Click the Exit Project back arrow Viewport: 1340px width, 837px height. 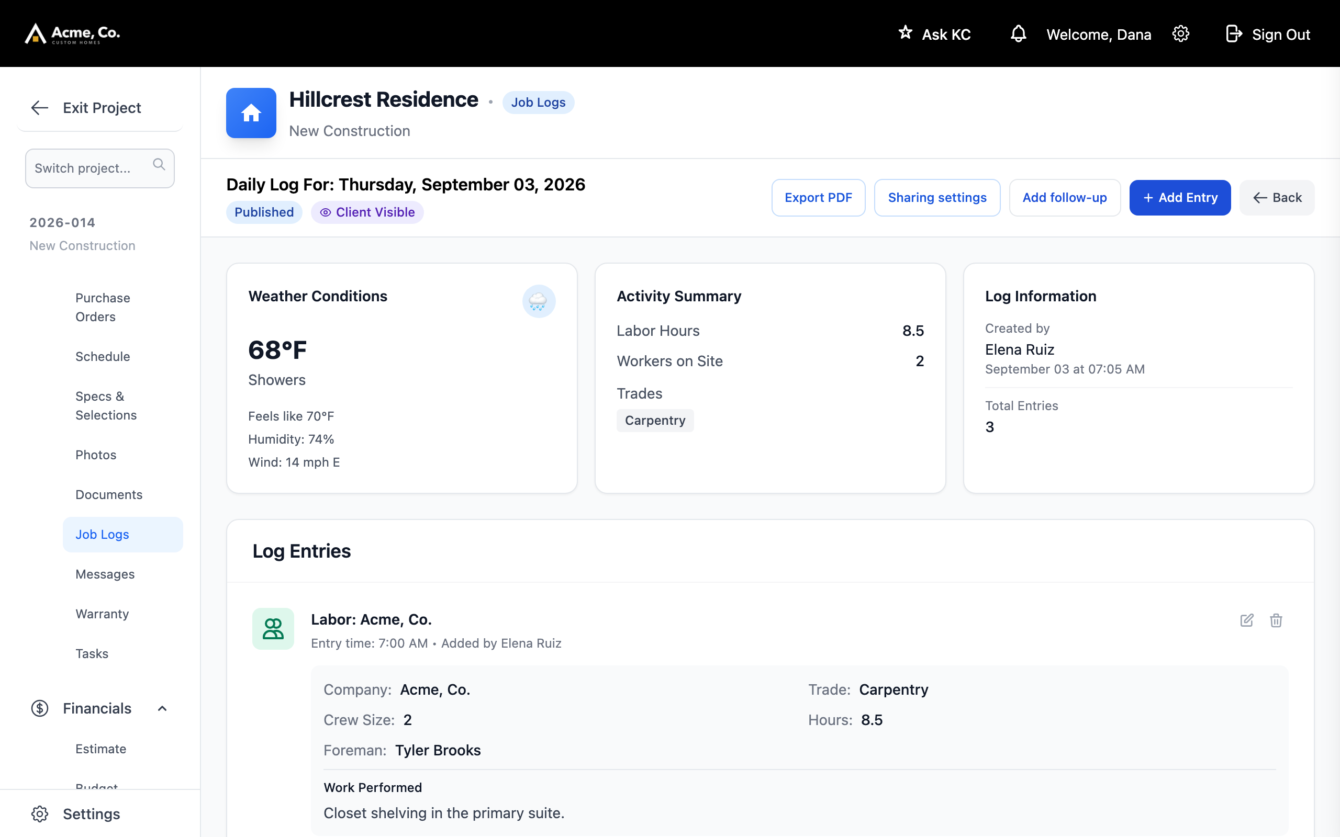pos(40,108)
